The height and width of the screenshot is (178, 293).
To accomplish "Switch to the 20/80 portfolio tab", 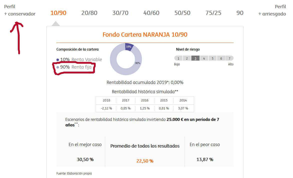I will point(89,13).
